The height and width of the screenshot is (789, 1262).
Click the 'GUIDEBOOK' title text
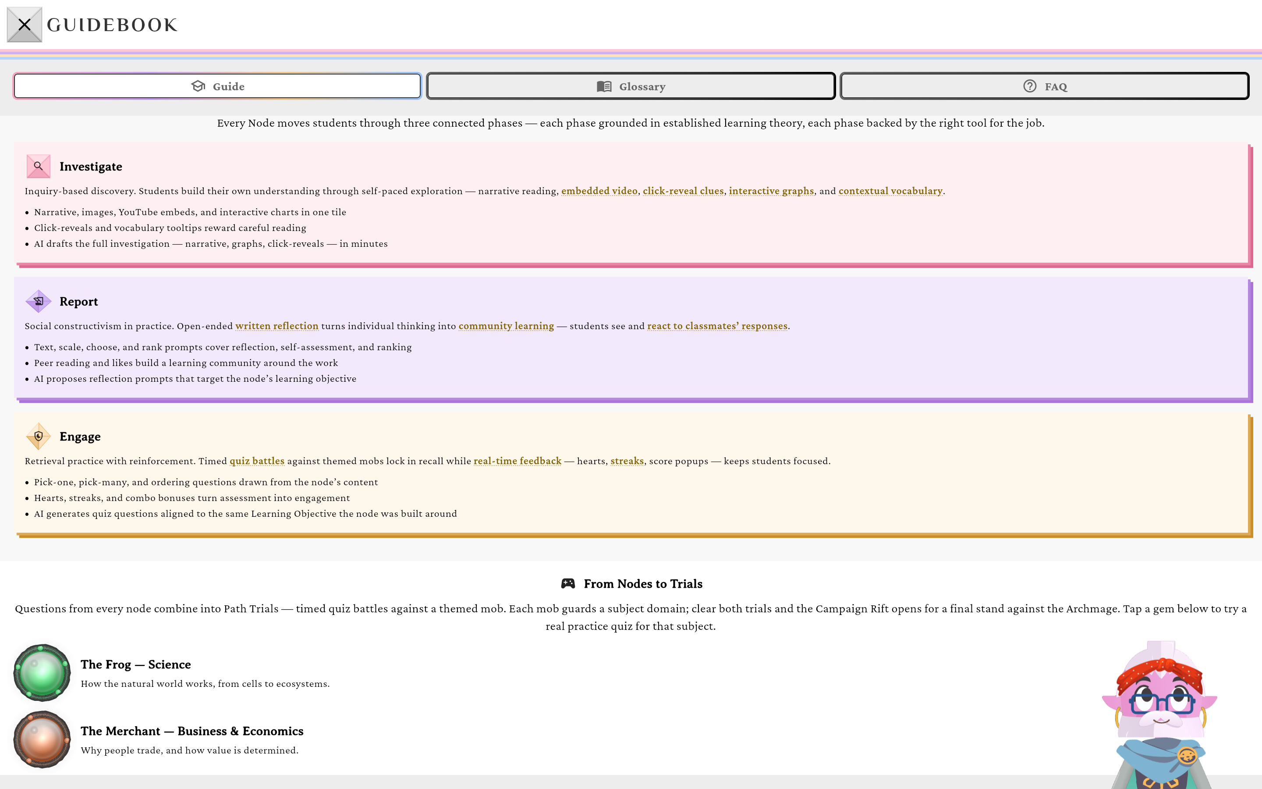click(112, 25)
